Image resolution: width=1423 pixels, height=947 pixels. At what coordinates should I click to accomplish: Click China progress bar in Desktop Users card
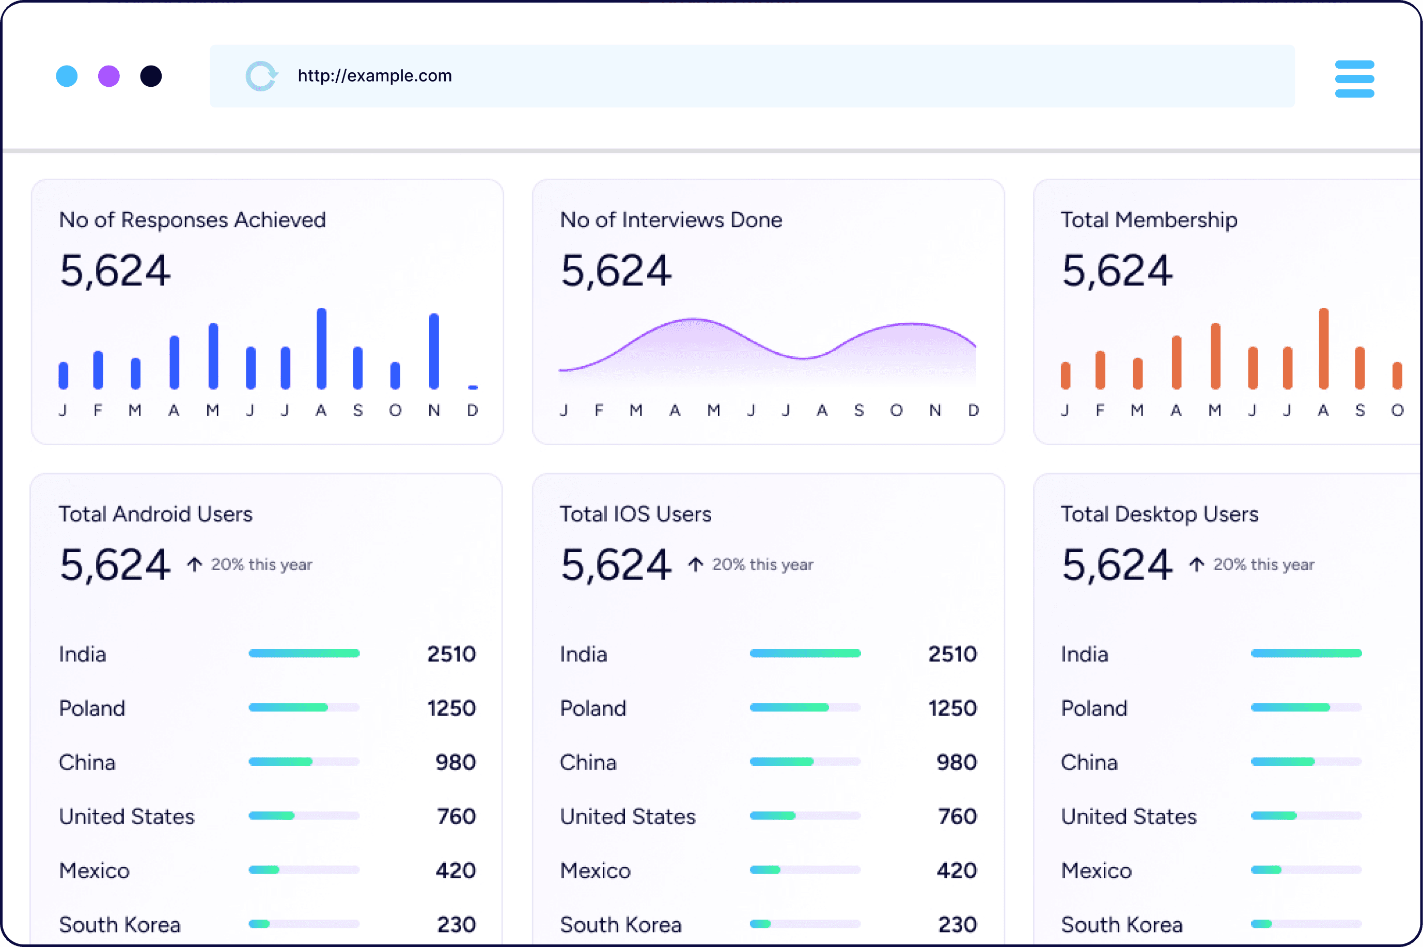click(x=1306, y=762)
